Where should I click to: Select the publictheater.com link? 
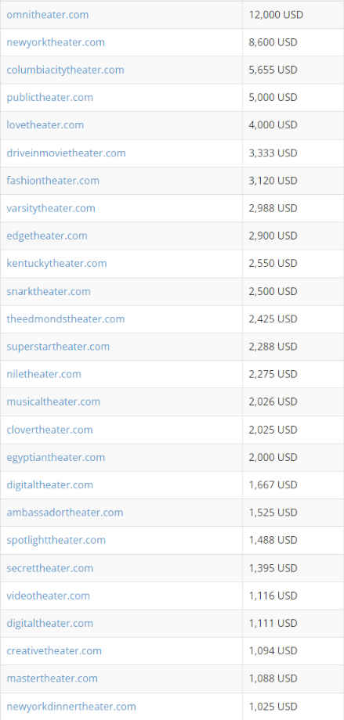point(49,97)
